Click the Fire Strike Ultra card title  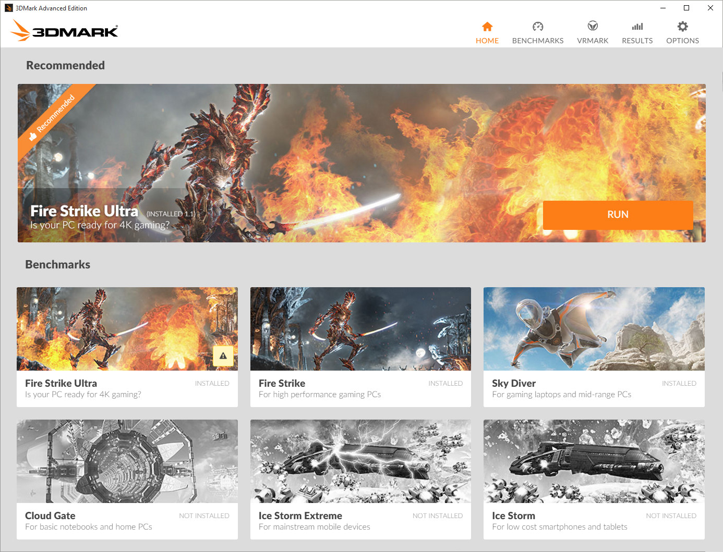(61, 383)
